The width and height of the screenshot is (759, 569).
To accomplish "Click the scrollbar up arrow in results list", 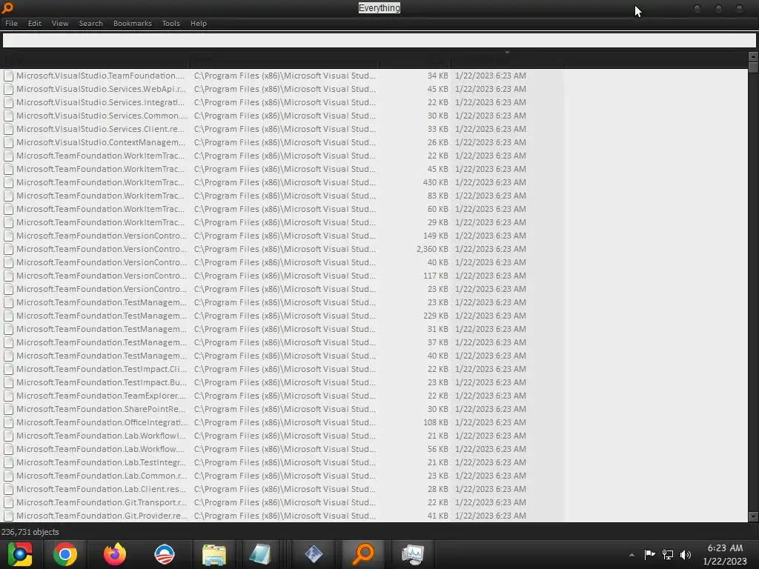I will pos(753,56).
